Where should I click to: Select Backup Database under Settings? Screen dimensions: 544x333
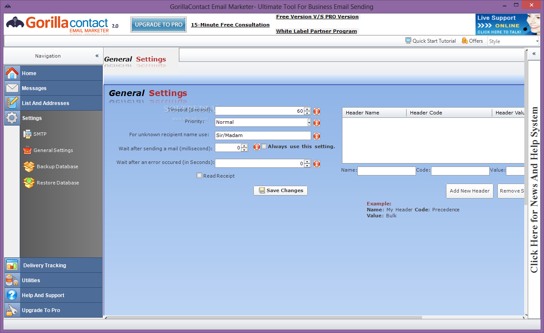coord(57,166)
